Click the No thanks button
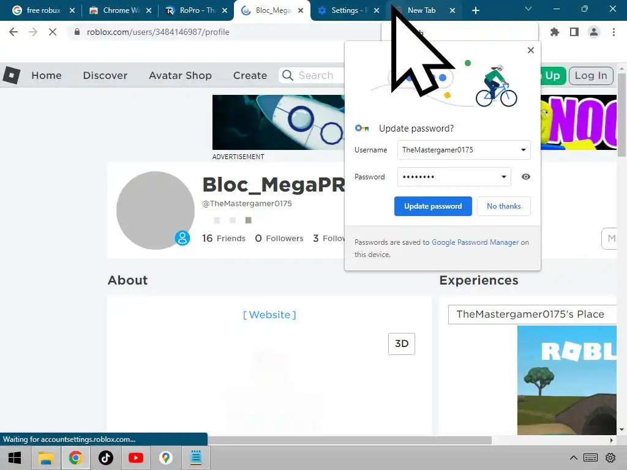Image resolution: width=627 pixels, height=470 pixels. click(504, 206)
